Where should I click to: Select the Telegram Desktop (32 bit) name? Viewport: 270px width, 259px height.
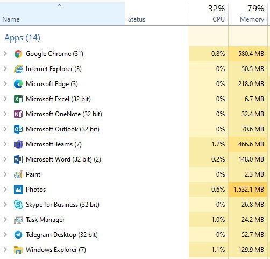click(x=62, y=235)
